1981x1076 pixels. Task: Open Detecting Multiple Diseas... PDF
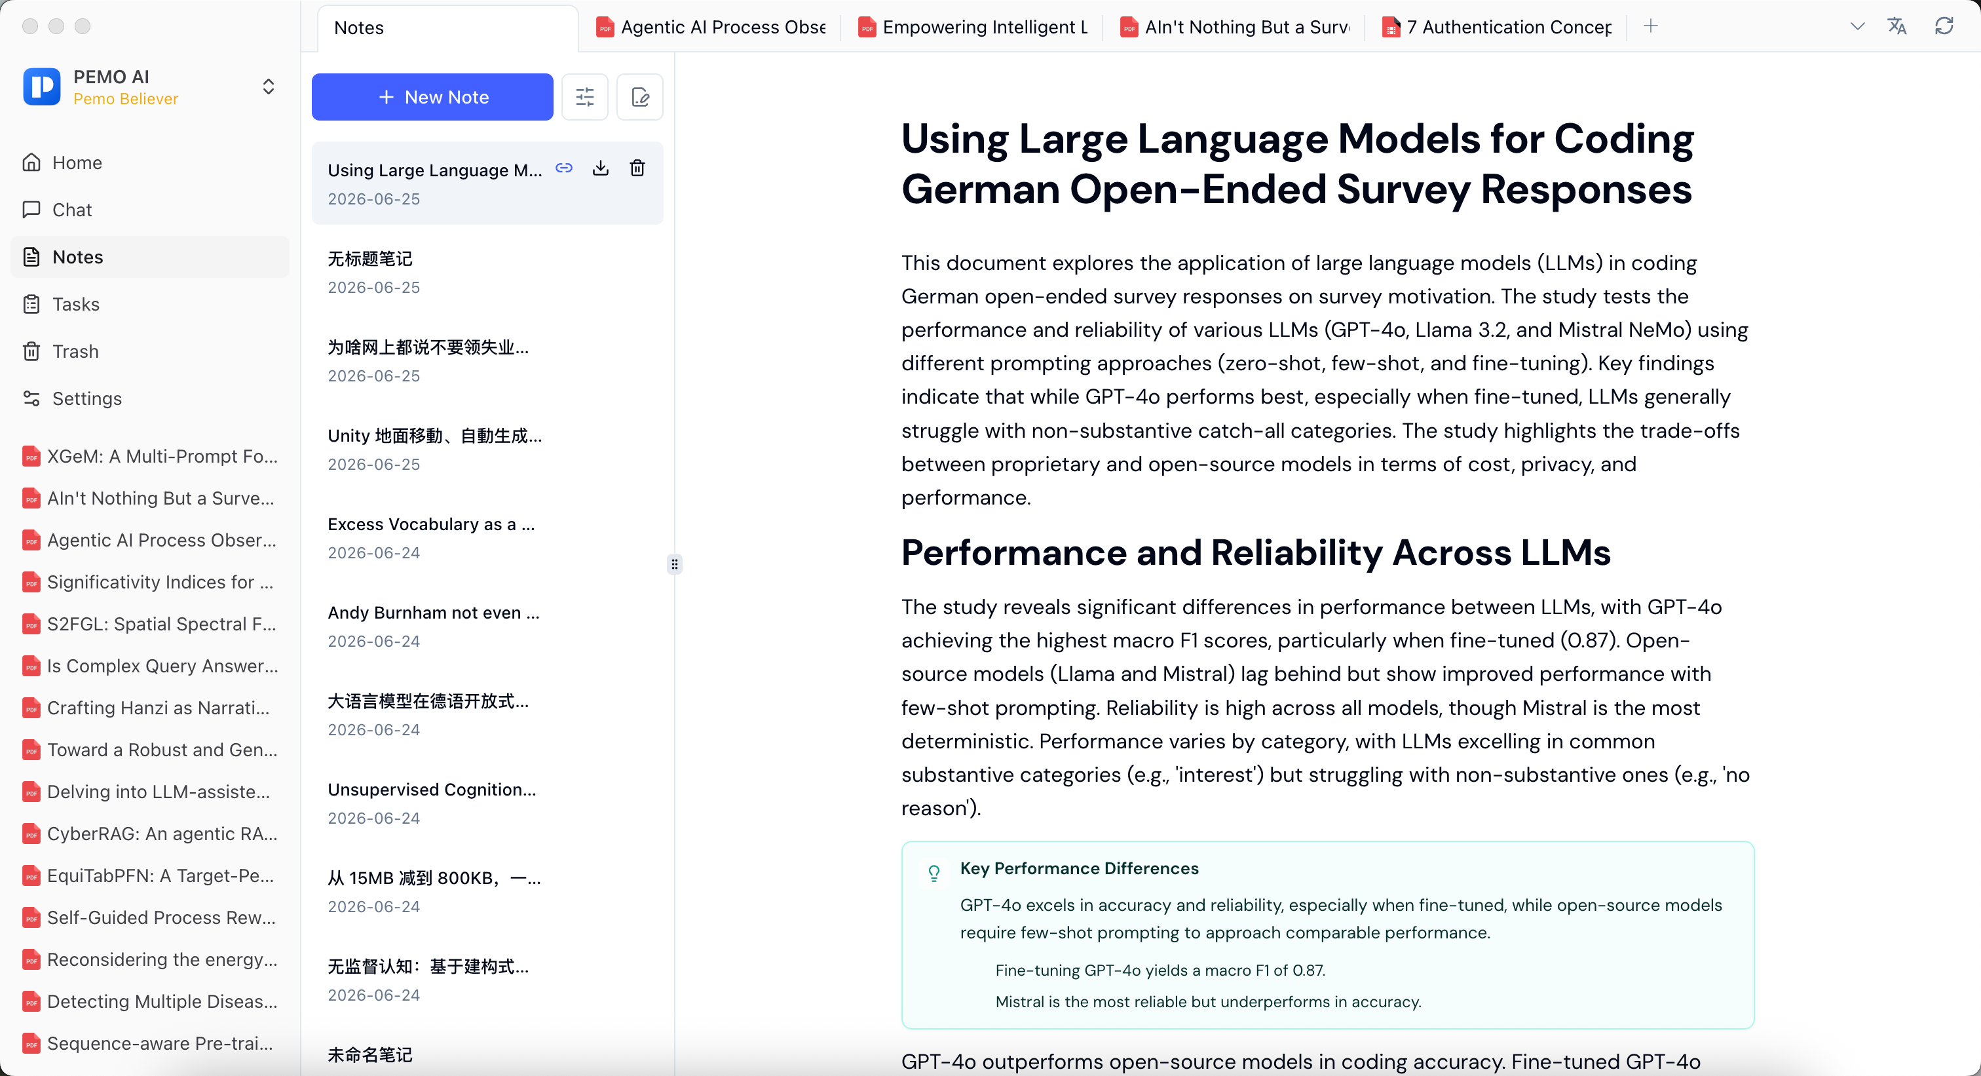[x=151, y=1001]
